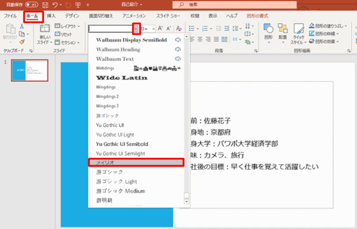Click the decrease indent level icon
This screenshot has width=357, height=229.
(x=219, y=28)
